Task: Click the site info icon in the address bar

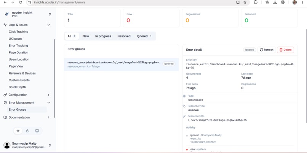Action: click(x=30, y=2)
